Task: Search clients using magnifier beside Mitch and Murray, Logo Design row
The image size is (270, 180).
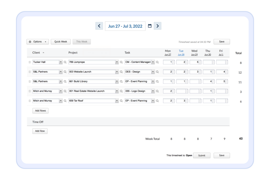Action: 65,91
